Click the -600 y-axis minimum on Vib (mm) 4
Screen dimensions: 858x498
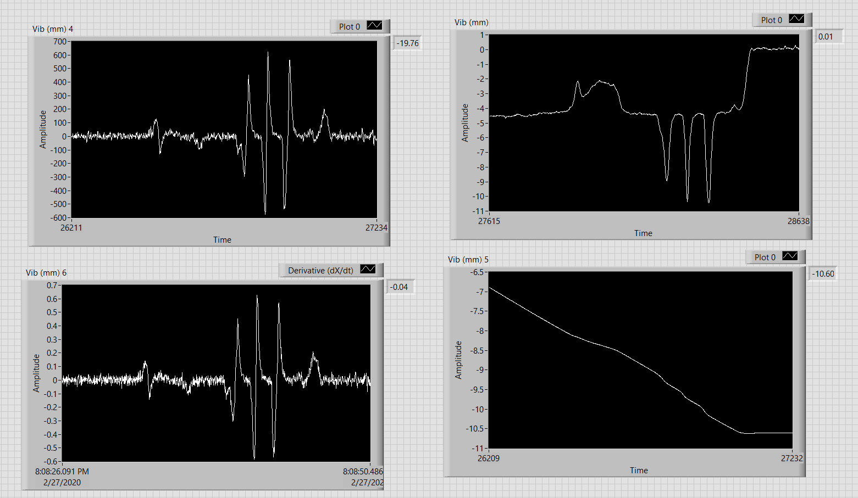click(59, 217)
